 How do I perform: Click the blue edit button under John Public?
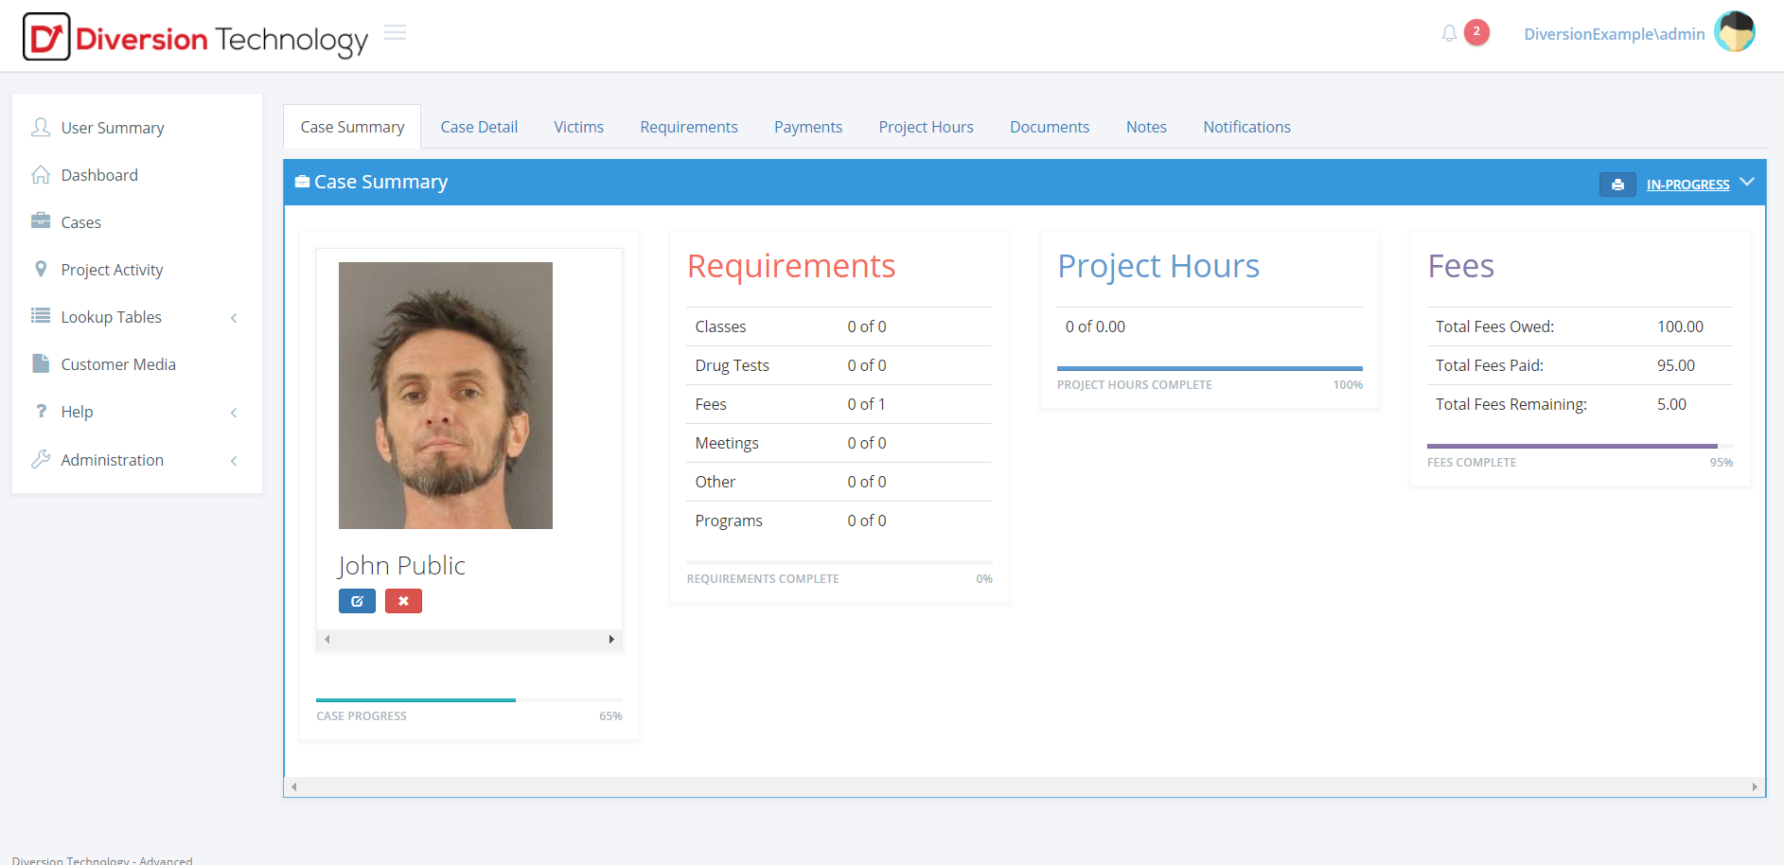pyautogui.click(x=357, y=601)
